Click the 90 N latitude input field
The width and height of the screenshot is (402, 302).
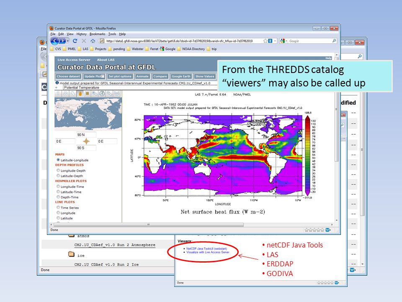[x=86, y=135]
